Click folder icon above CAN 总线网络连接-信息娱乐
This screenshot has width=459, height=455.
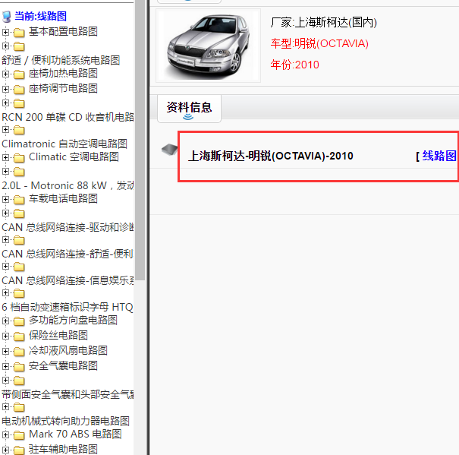[19, 267]
